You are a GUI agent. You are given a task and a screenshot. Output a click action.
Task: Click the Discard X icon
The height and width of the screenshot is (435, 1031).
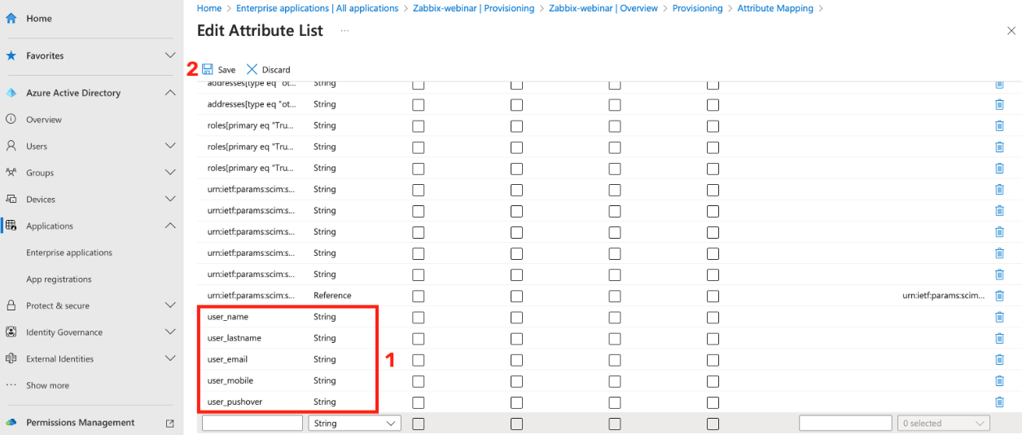252,69
